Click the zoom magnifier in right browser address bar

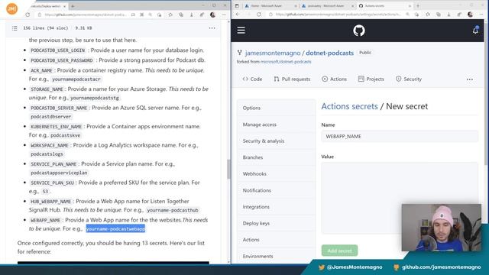pyautogui.click(x=407, y=15)
